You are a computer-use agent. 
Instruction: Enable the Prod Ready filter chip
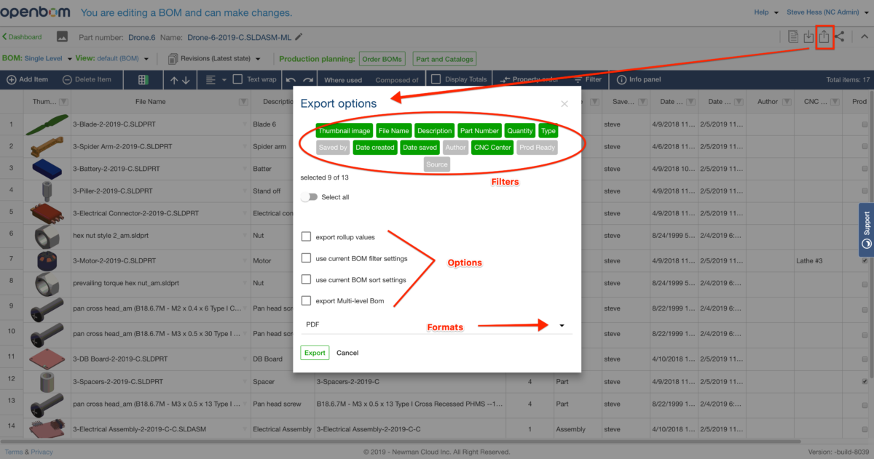coord(537,148)
